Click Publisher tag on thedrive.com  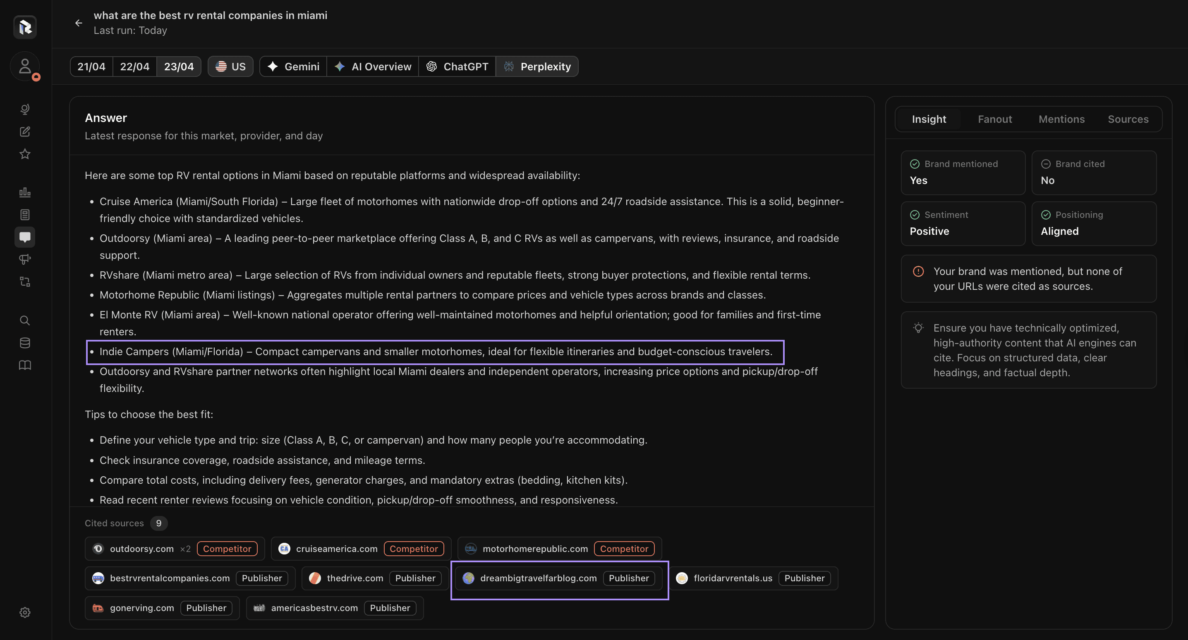click(x=415, y=578)
